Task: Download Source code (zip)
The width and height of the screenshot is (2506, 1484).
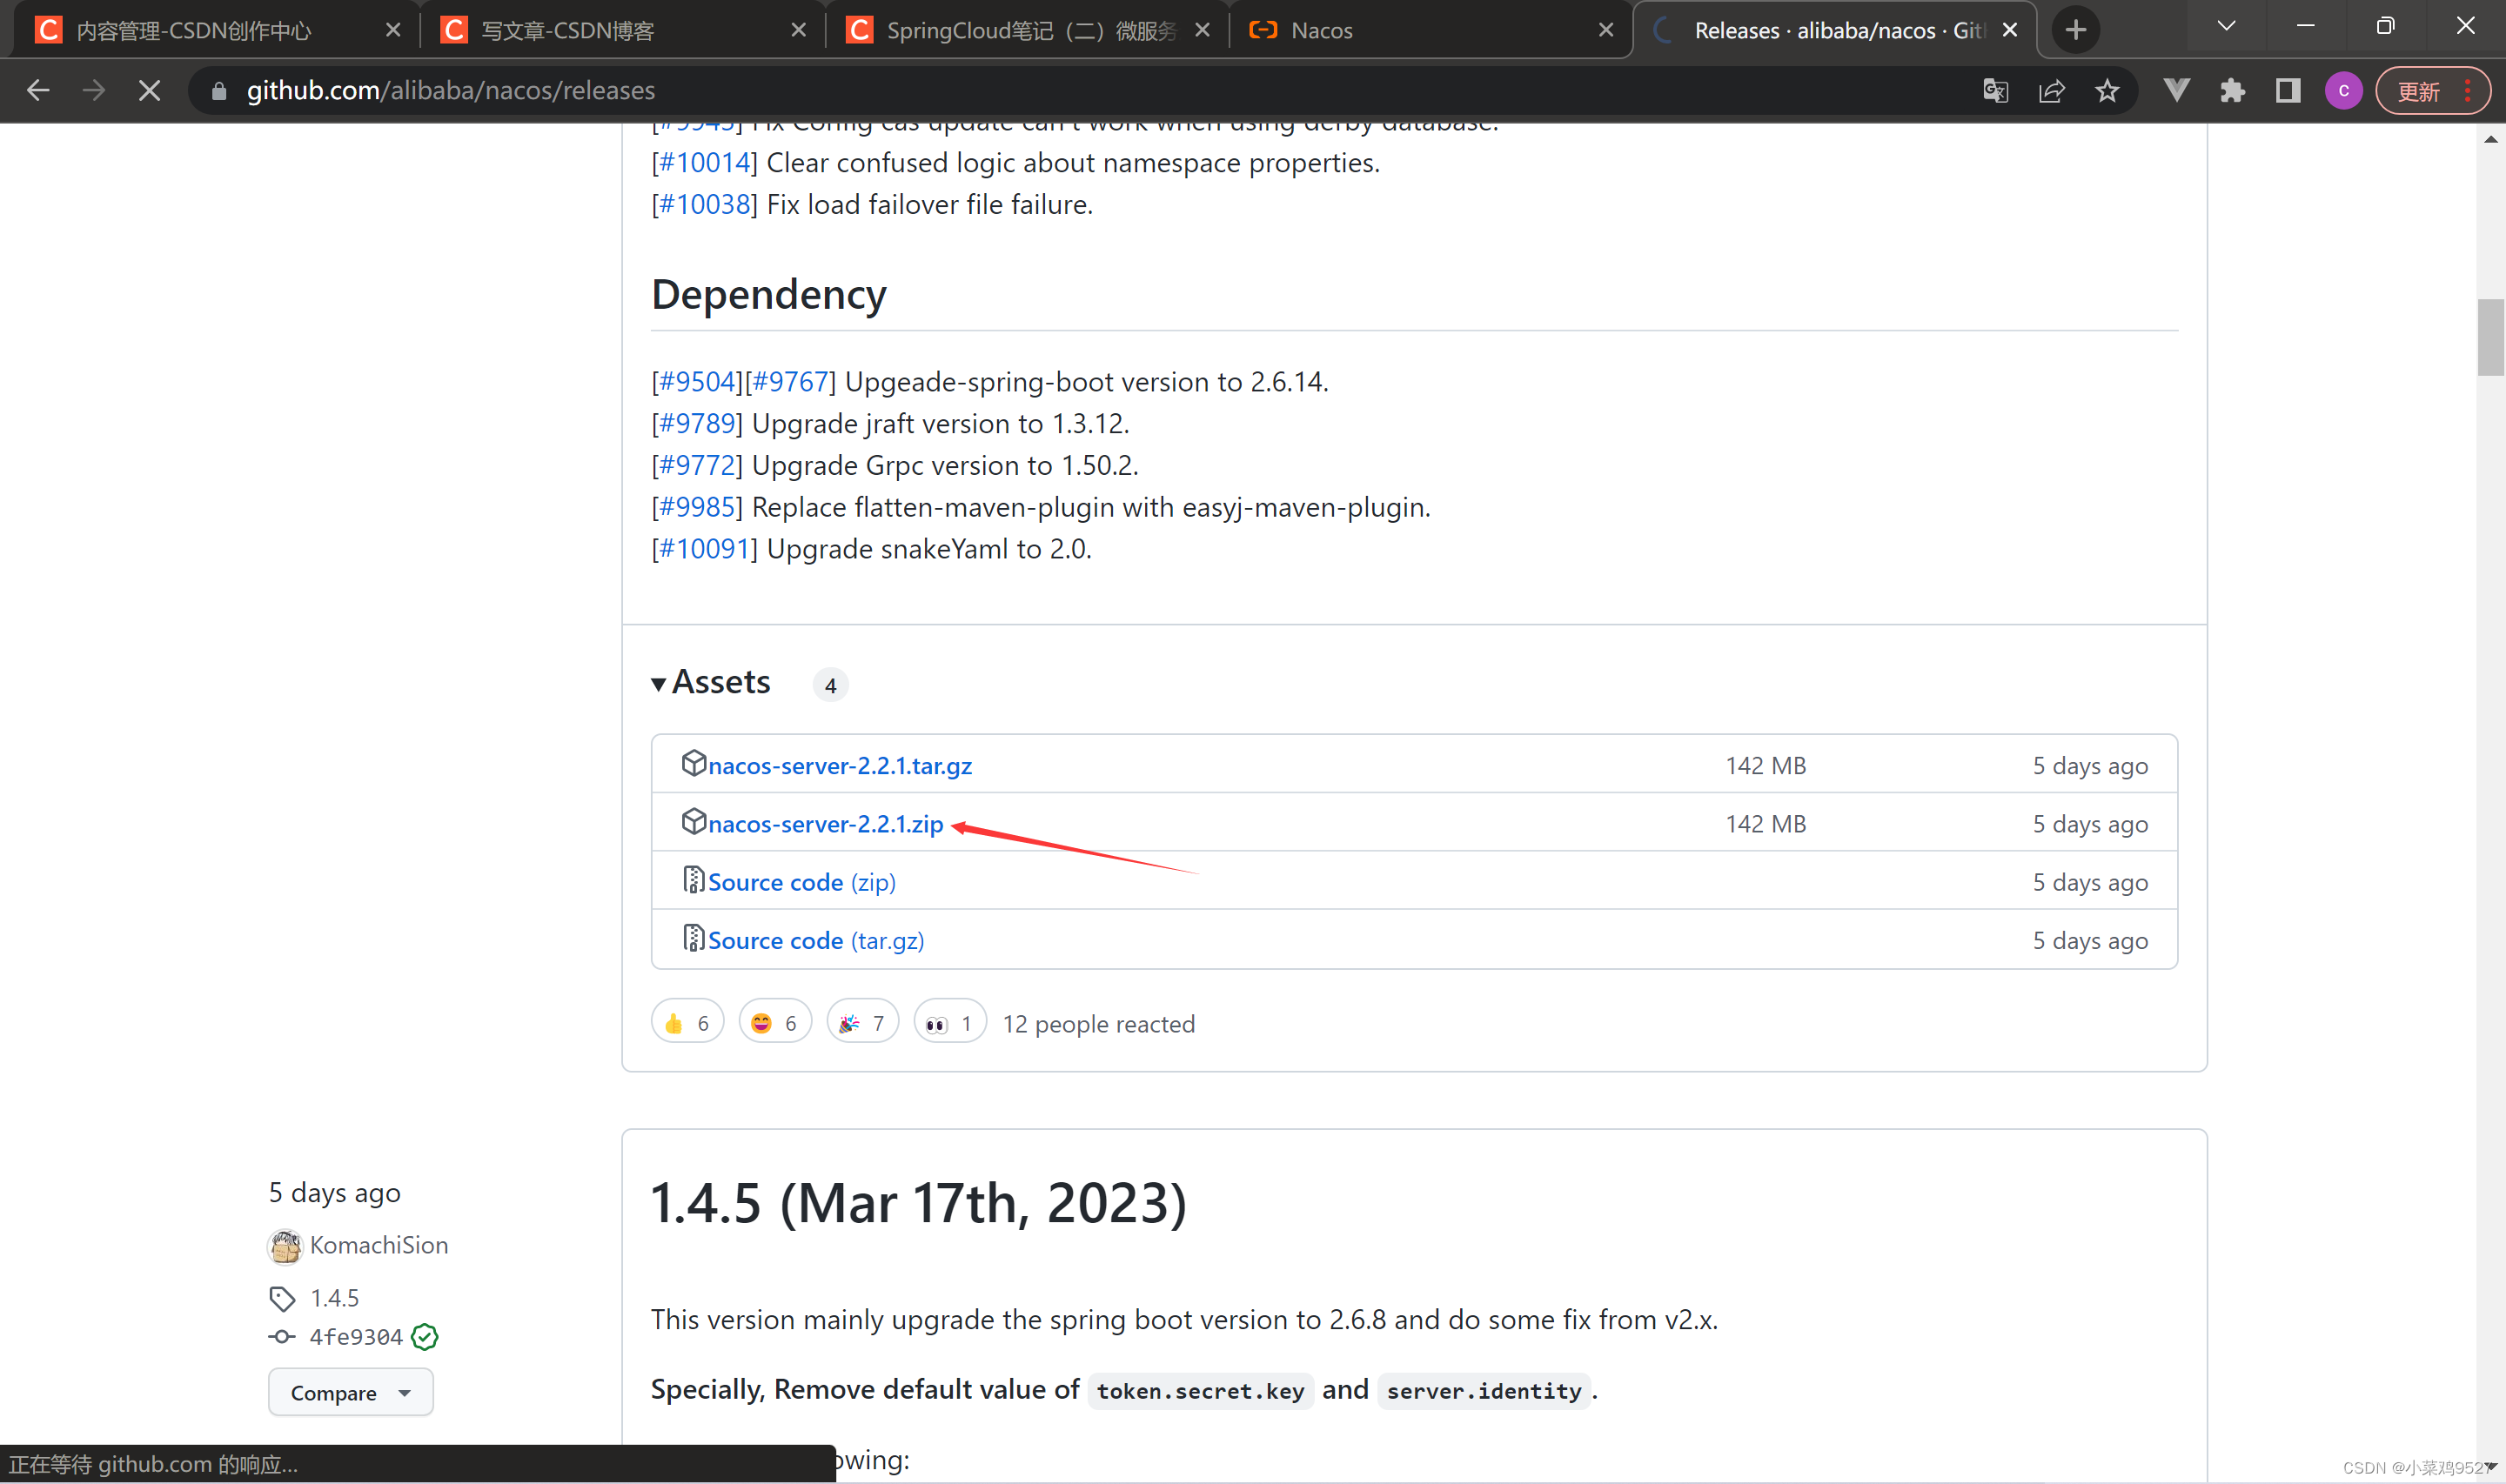Action: (x=802, y=883)
